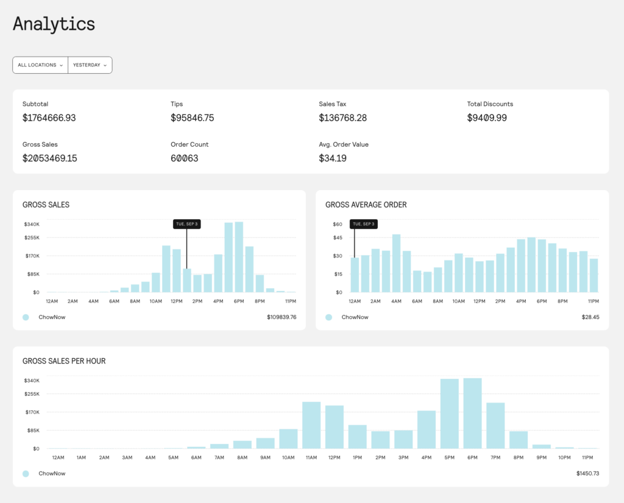Click the ChowNow legend dot under Gross Sales
624x503 pixels.
pos(26,317)
